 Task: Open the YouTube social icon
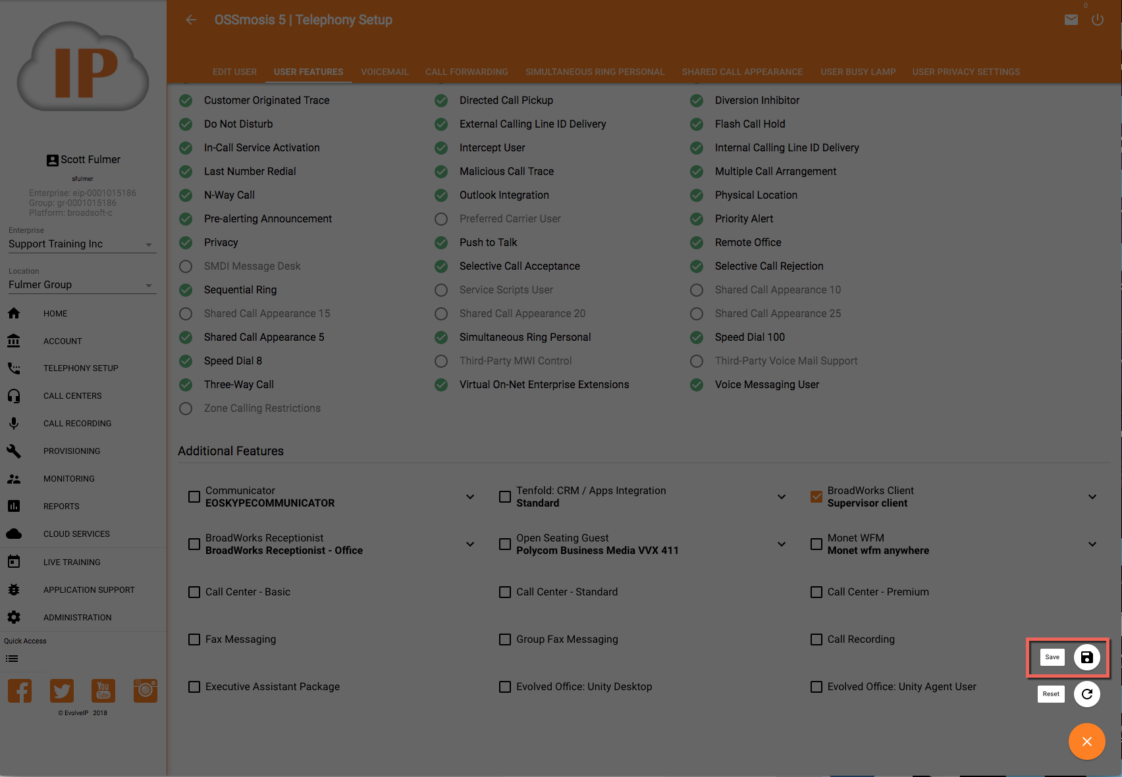coord(103,691)
